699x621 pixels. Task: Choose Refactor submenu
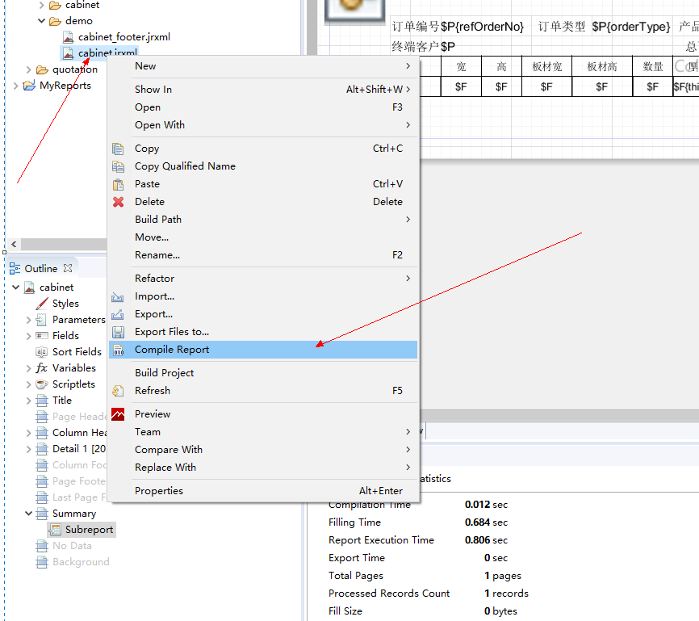[x=263, y=279]
